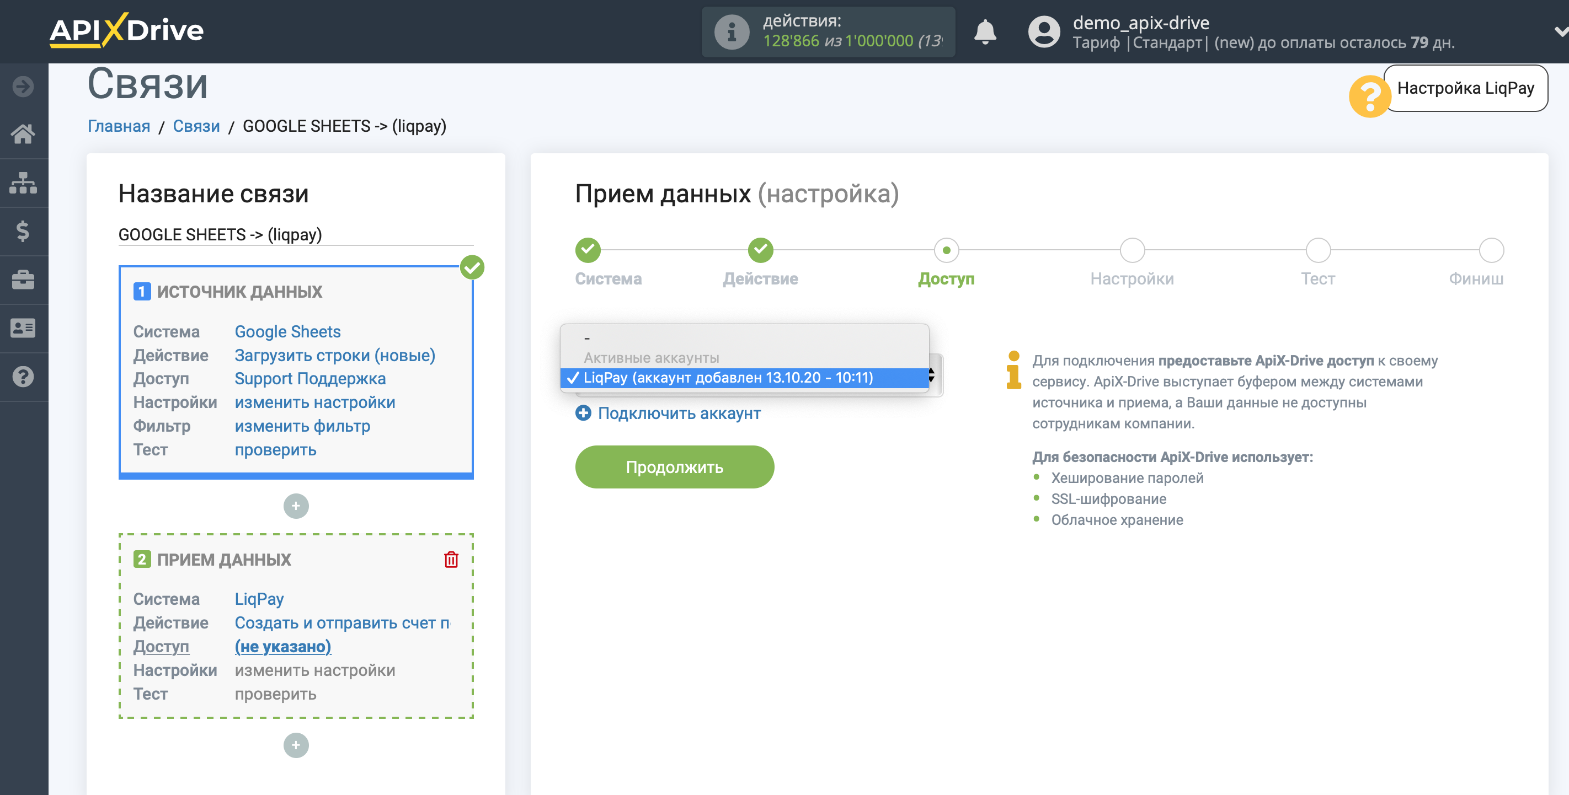This screenshot has height=795, width=1569.
Task: Select the empty '-' dropdown option
Action: pos(744,338)
